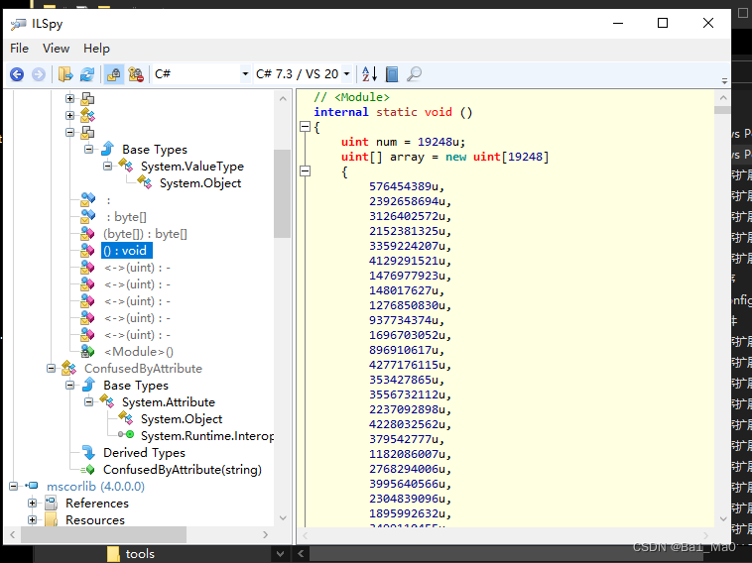Screen dimensions: 752x563
Task: Click the Resources folder icon
Action: pyautogui.click(x=51, y=519)
